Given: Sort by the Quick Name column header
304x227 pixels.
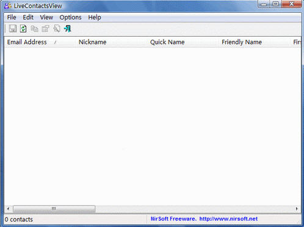Looking at the screenshot, I should (183, 42).
